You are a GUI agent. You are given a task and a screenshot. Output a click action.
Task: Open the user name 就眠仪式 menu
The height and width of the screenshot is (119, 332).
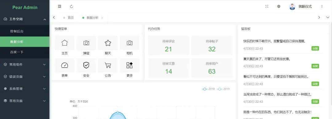pyautogui.click(x=305, y=6)
